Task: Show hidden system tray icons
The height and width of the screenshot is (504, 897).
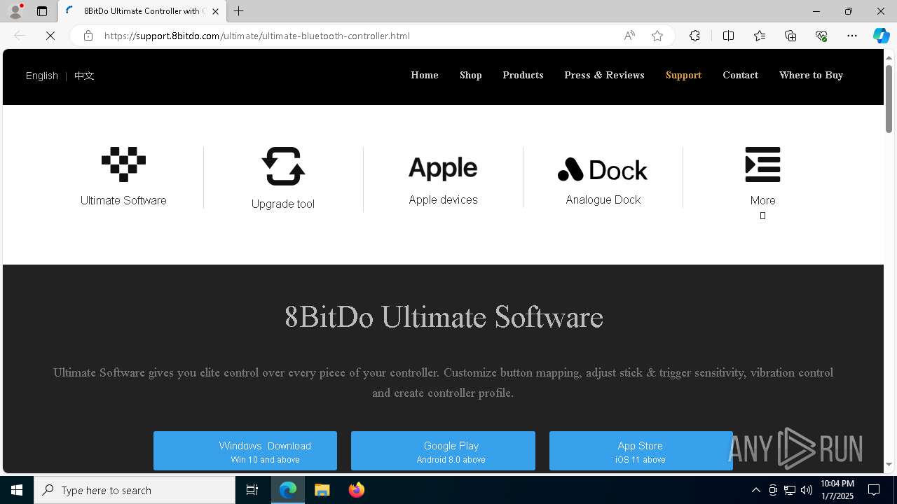Action: (x=755, y=490)
